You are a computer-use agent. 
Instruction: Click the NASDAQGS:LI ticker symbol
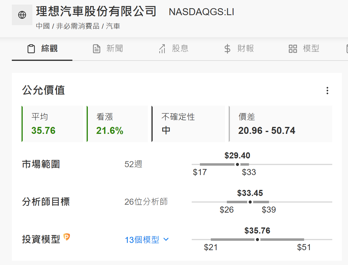point(201,12)
